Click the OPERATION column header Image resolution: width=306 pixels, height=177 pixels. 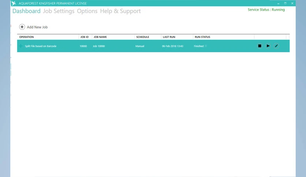[x=26, y=37]
